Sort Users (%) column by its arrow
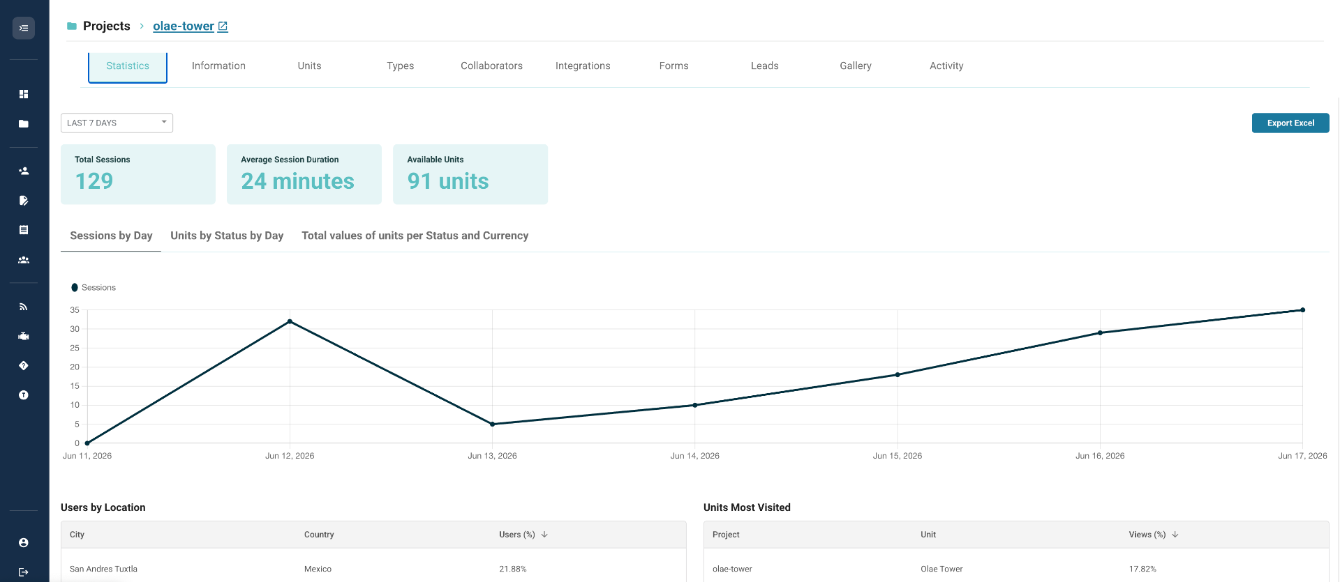The height and width of the screenshot is (582, 1340). pyautogui.click(x=544, y=535)
